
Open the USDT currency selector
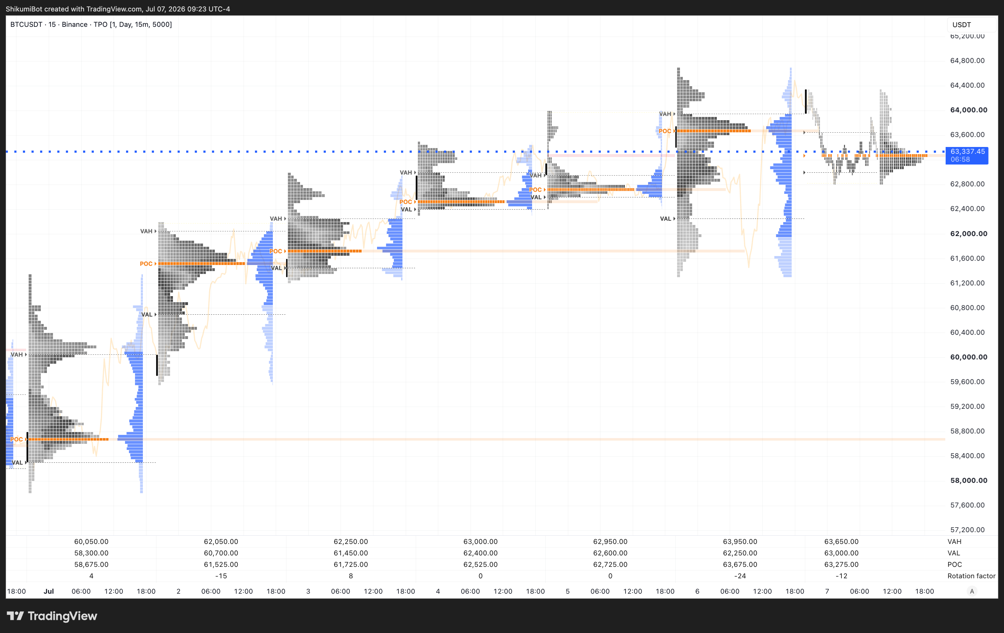pyautogui.click(x=971, y=25)
